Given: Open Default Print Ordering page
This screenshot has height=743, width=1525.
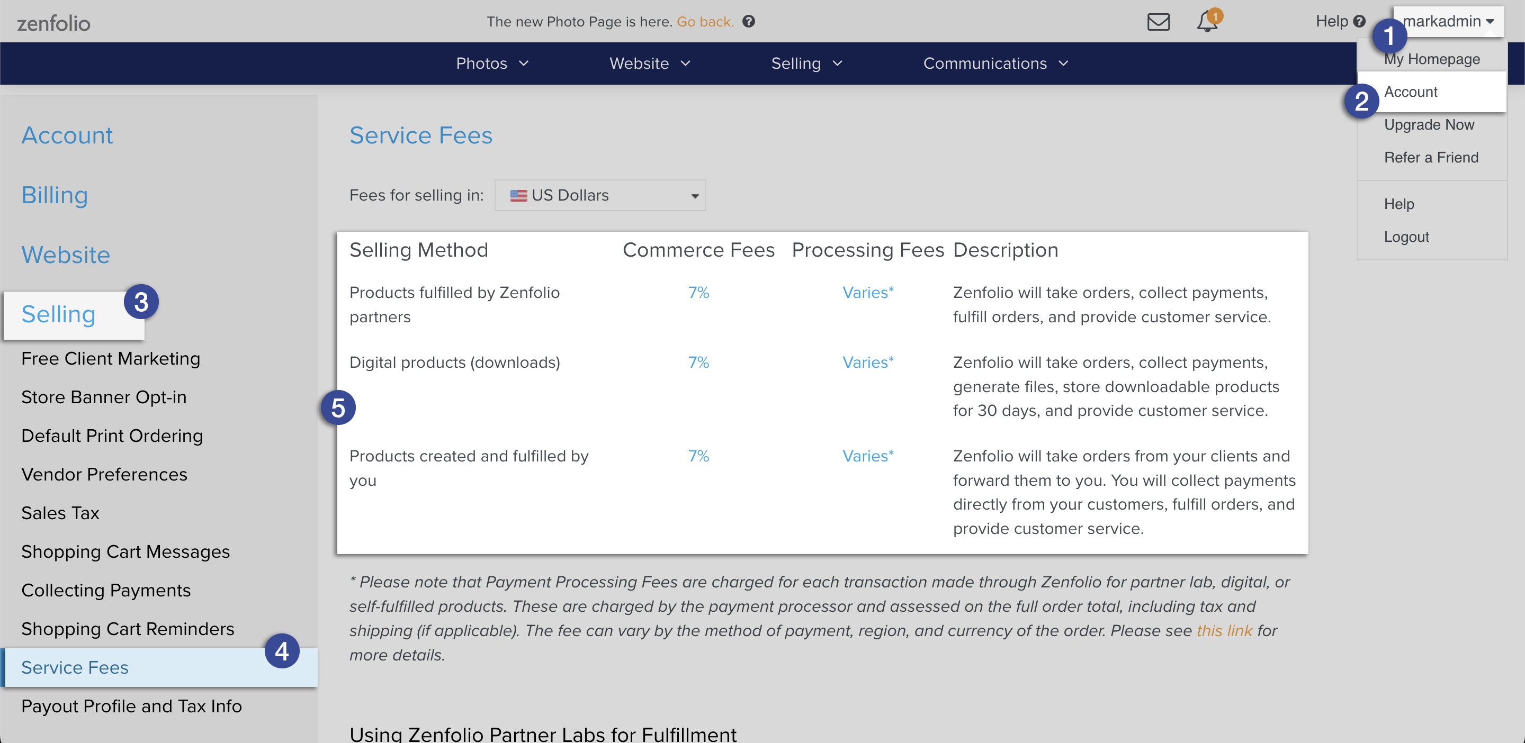Looking at the screenshot, I should point(112,436).
